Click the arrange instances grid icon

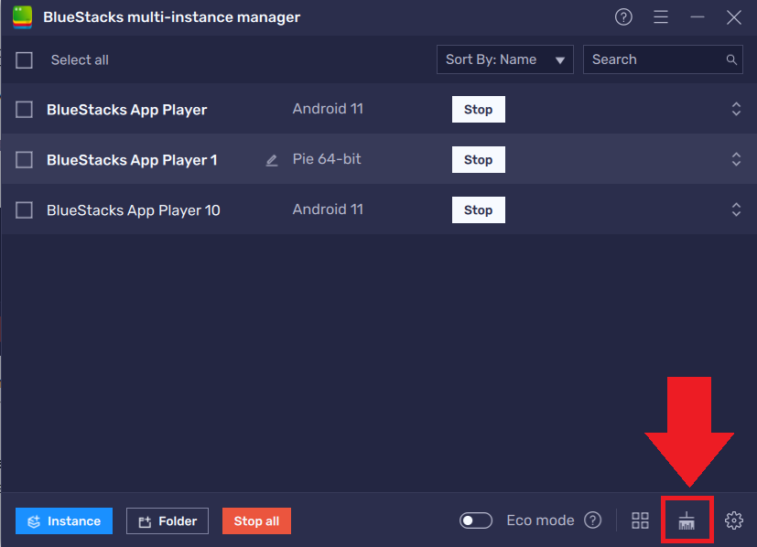point(640,520)
